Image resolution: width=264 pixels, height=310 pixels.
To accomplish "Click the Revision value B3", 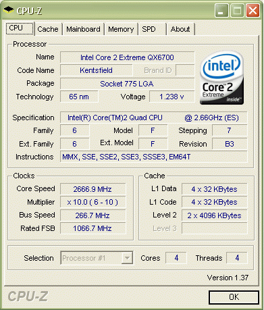I will [x=230, y=144].
